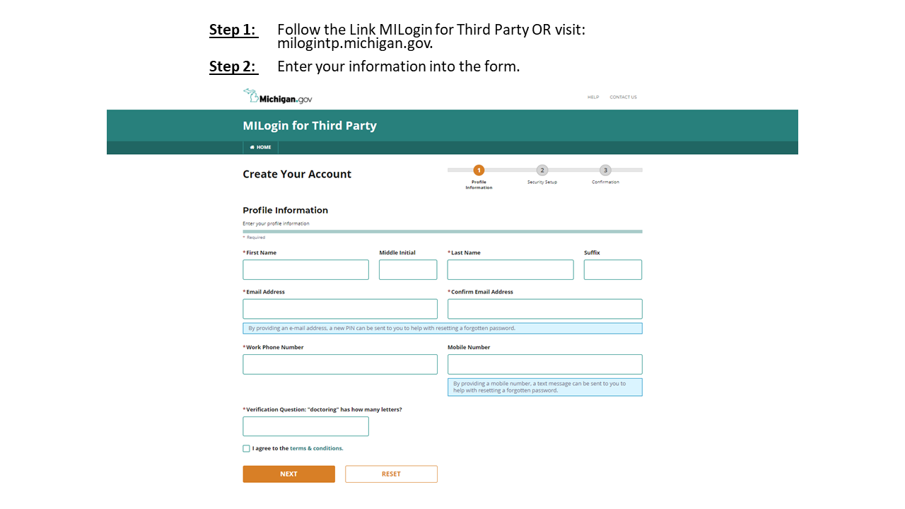Click the Michigan.gov logo

tap(278, 97)
